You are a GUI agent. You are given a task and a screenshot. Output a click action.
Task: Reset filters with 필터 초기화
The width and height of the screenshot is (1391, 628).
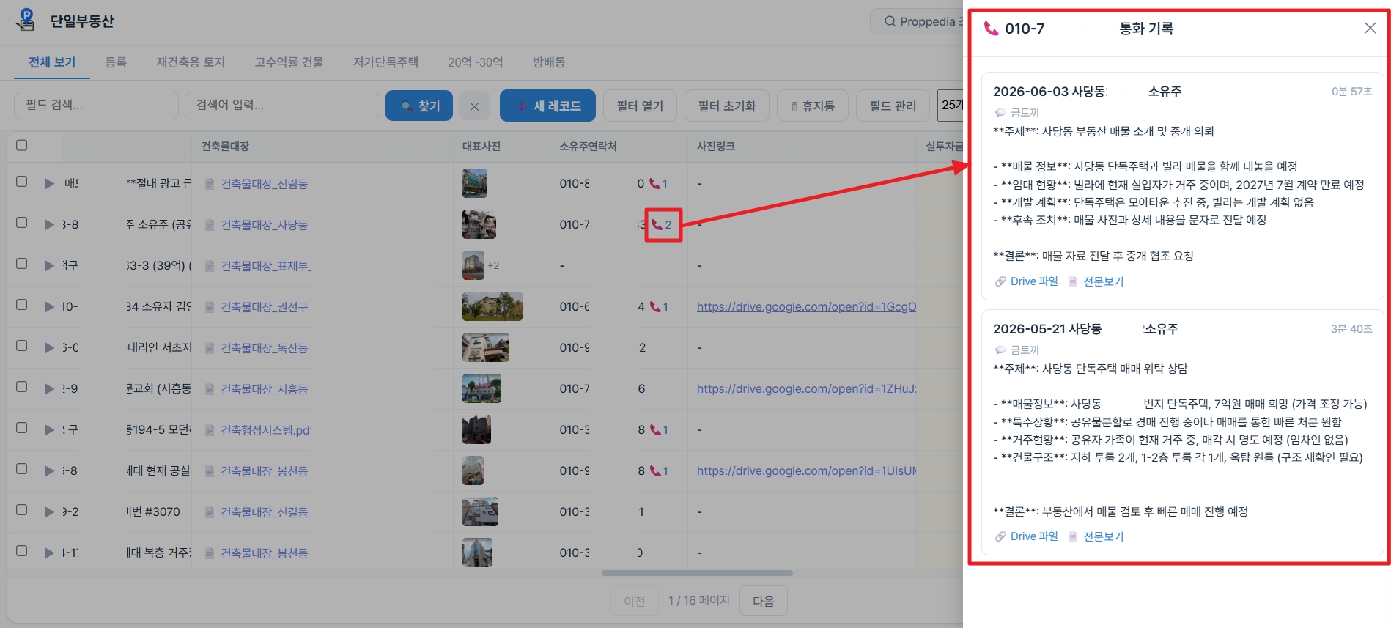(x=726, y=106)
